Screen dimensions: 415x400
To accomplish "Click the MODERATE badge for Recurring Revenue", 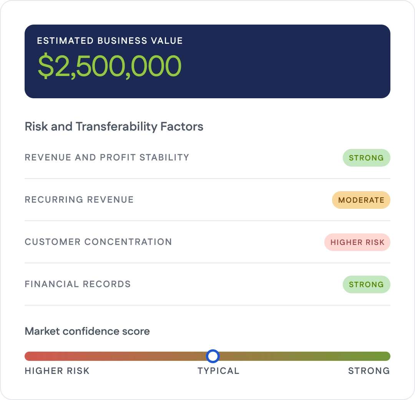I will click(361, 200).
